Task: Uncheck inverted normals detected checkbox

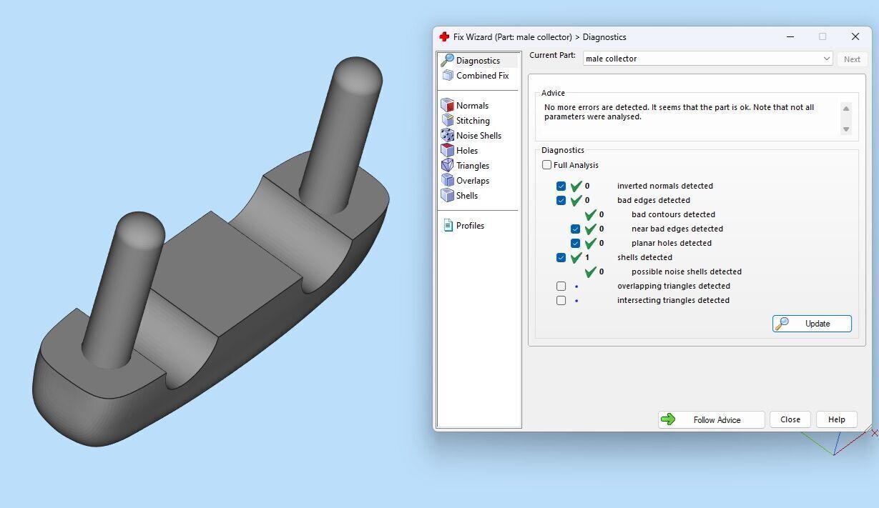Action: click(561, 186)
